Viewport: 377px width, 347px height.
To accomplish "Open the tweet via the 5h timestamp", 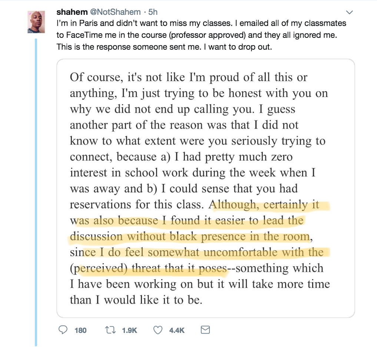I will [x=153, y=12].
